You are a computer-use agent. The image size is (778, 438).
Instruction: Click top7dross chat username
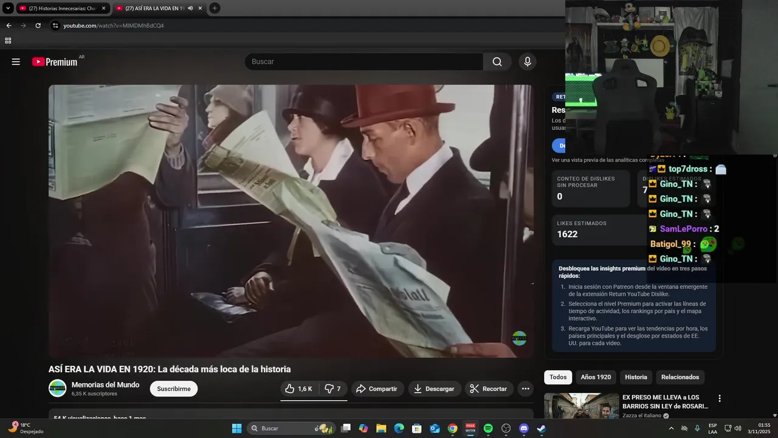pyautogui.click(x=688, y=169)
